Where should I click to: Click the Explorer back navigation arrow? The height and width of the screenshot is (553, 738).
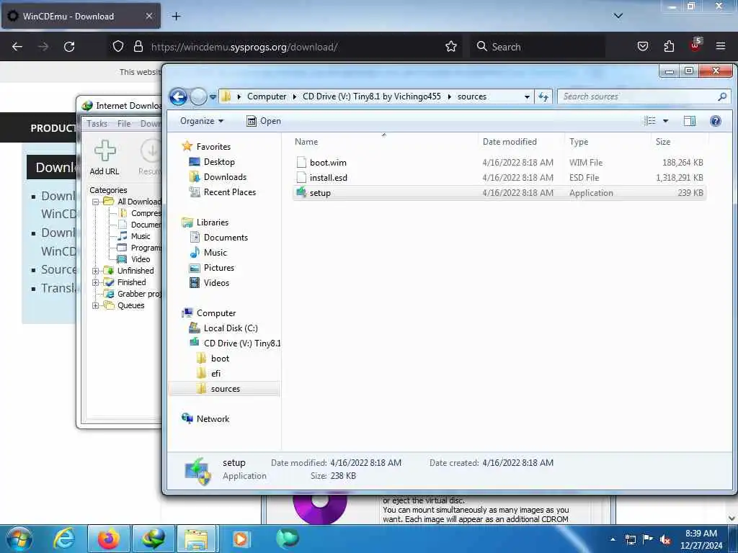pos(179,97)
